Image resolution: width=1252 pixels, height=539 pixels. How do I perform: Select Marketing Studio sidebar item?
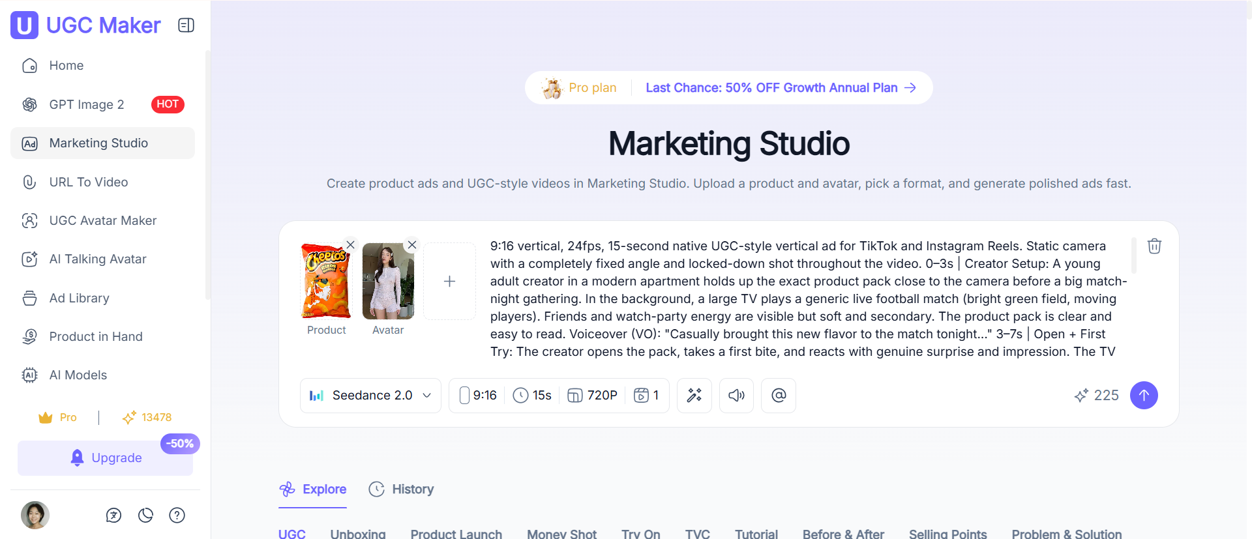102,143
